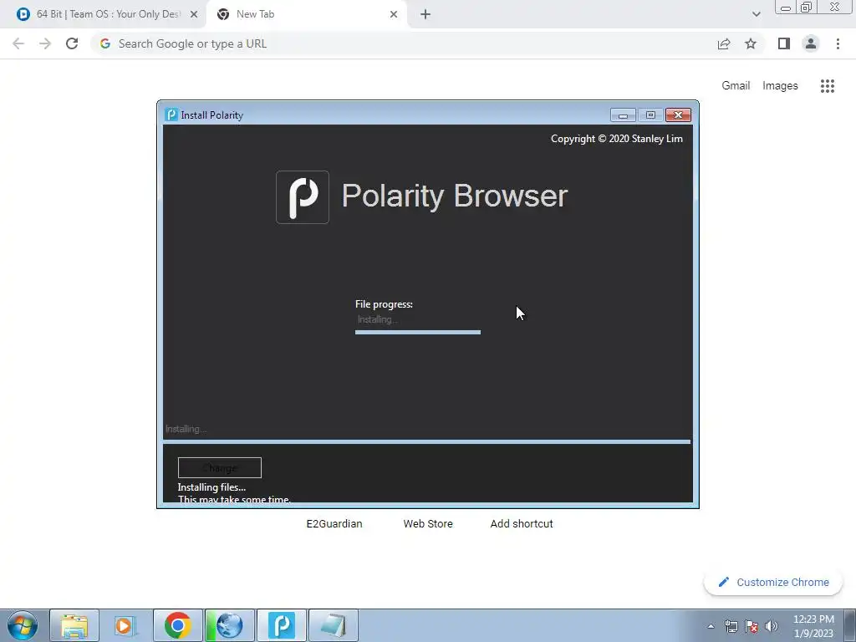The height and width of the screenshot is (642, 856).
Task: Reload the current Chrome page
Action: click(x=72, y=43)
